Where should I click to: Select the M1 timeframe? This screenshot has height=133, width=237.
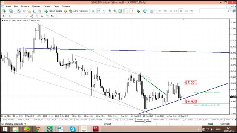[x=160, y=11]
